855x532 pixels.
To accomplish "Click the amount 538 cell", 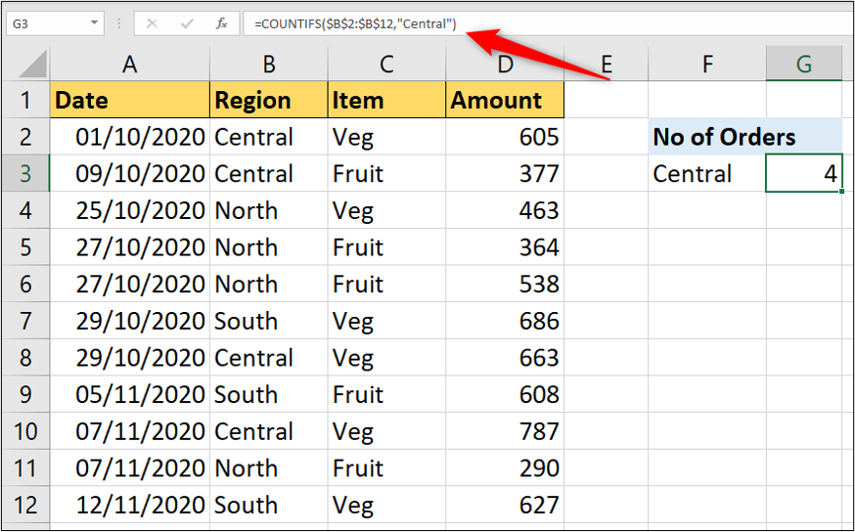I will tap(505, 284).
